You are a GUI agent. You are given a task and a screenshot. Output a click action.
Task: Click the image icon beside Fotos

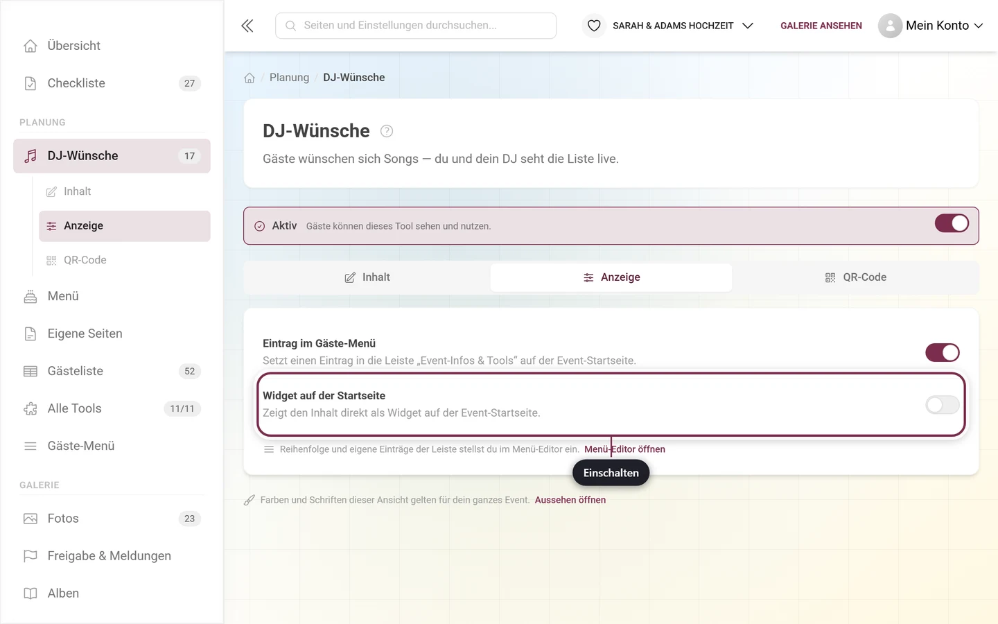[30, 519]
